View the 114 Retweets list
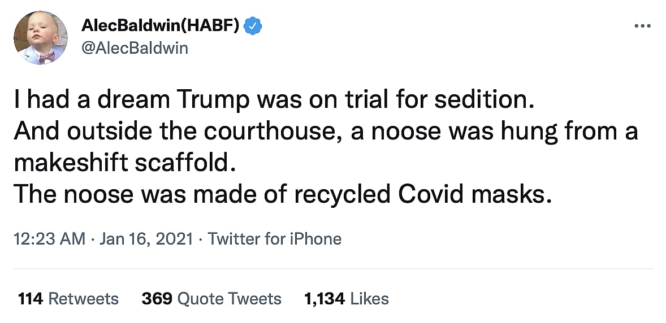666x323 pixels. point(68,298)
